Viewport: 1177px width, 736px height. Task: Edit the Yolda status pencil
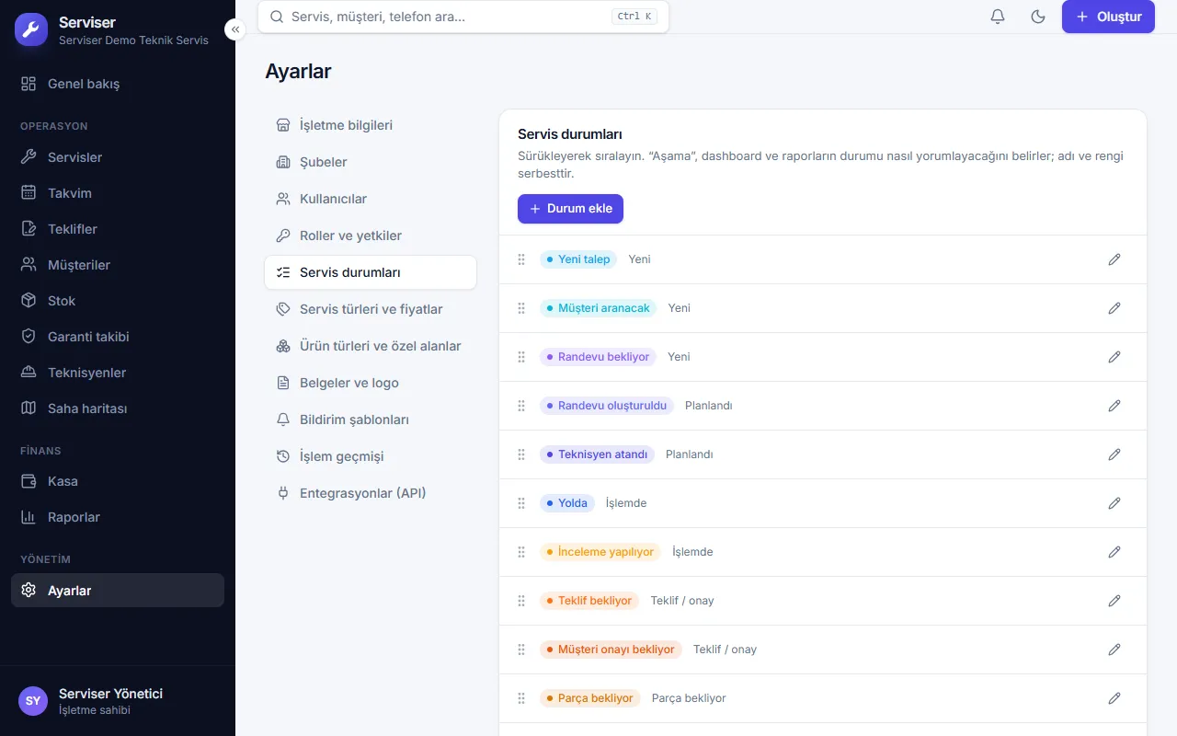pyautogui.click(x=1114, y=503)
